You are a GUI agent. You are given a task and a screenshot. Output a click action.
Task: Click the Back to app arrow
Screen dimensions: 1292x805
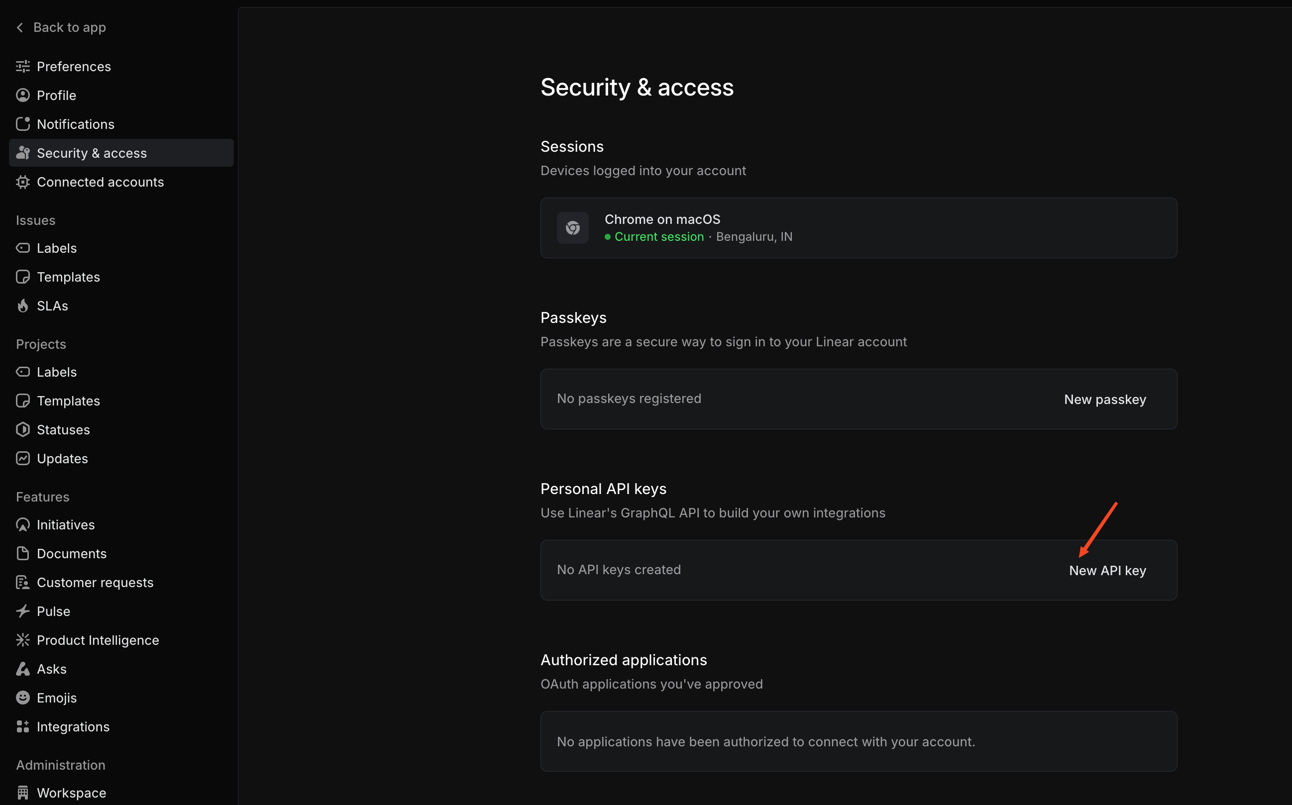coord(20,27)
